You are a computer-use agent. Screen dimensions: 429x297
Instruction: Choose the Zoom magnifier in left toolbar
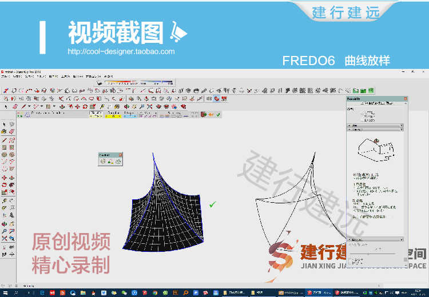pyautogui.click(x=4, y=231)
